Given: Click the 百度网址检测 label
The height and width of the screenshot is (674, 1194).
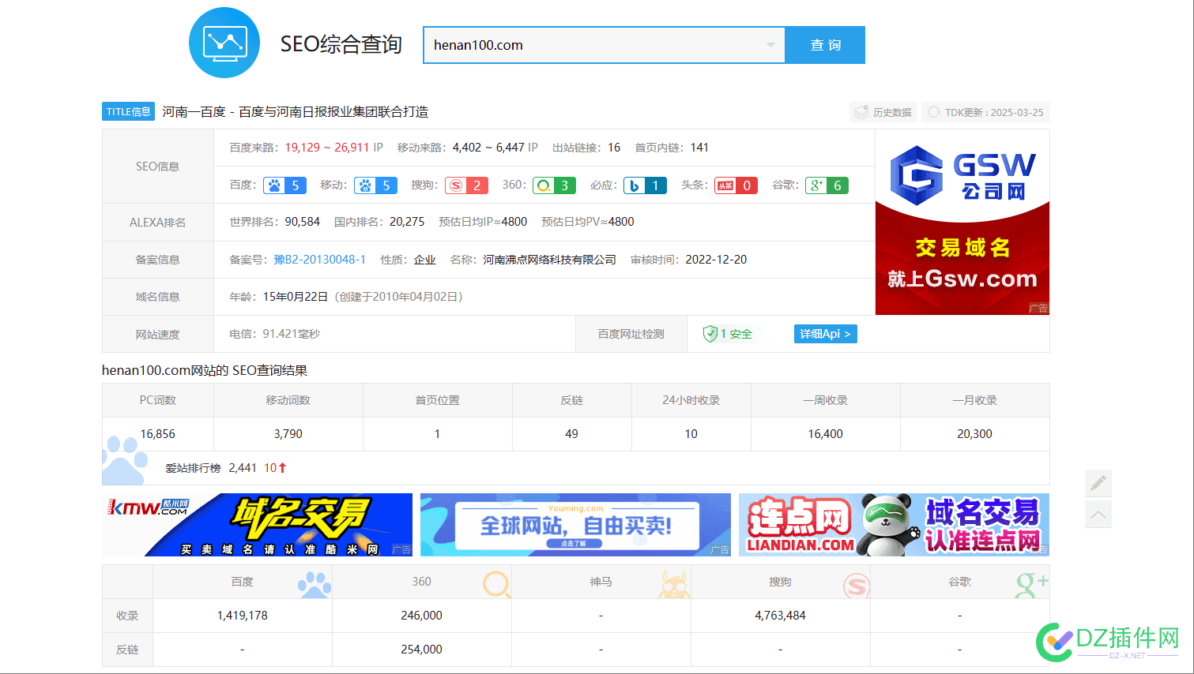Looking at the screenshot, I should (631, 334).
